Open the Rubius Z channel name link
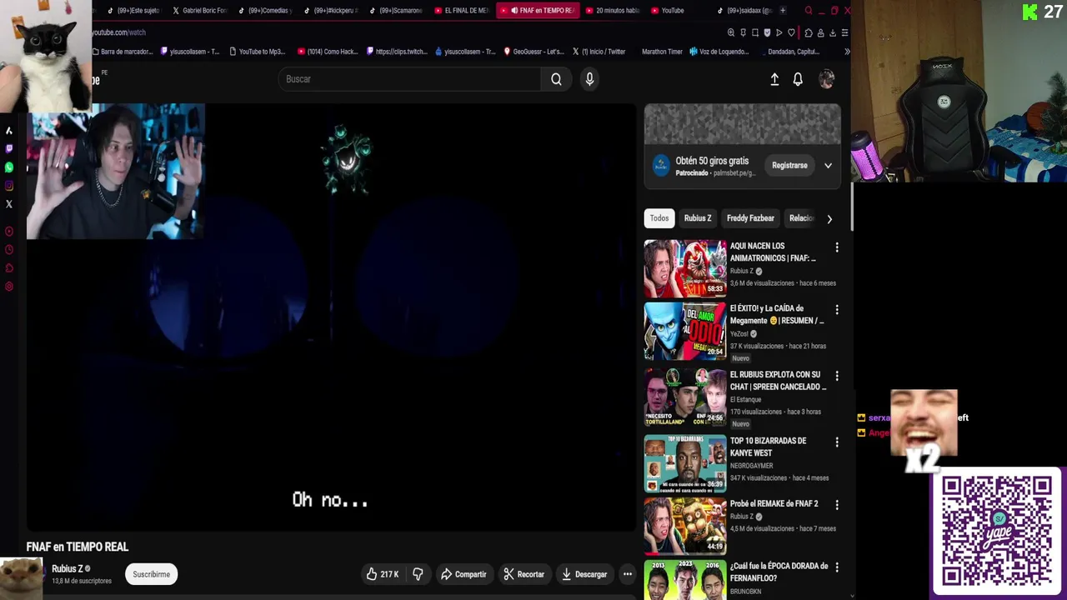This screenshot has width=1067, height=600. click(x=67, y=569)
